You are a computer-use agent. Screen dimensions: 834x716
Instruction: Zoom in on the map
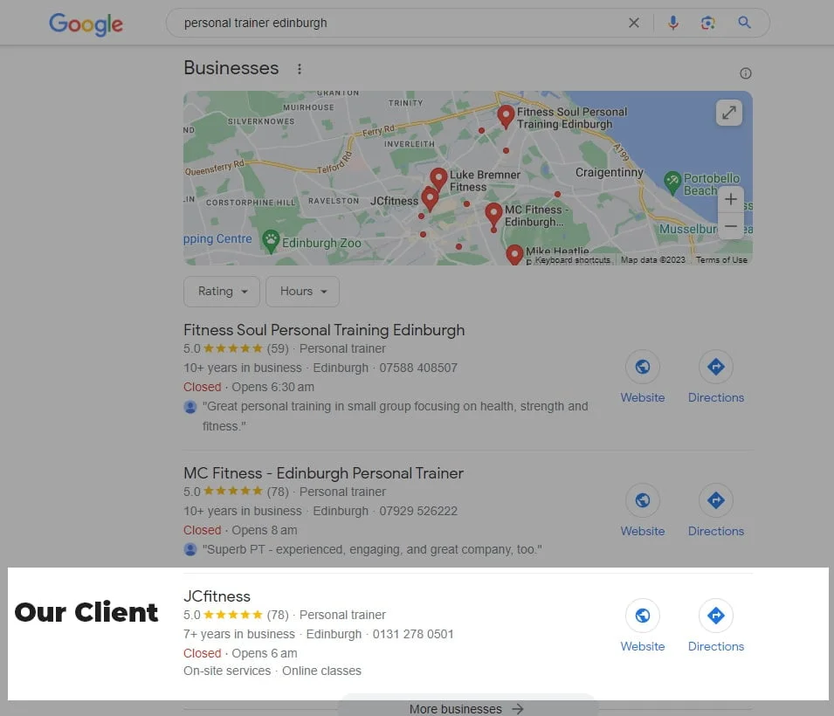point(731,199)
